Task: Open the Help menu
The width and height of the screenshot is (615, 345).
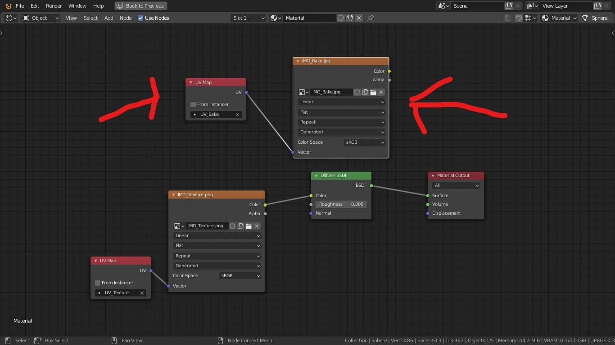Action: point(98,6)
